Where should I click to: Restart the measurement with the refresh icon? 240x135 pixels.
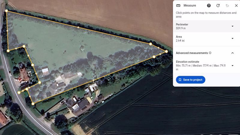218,5
